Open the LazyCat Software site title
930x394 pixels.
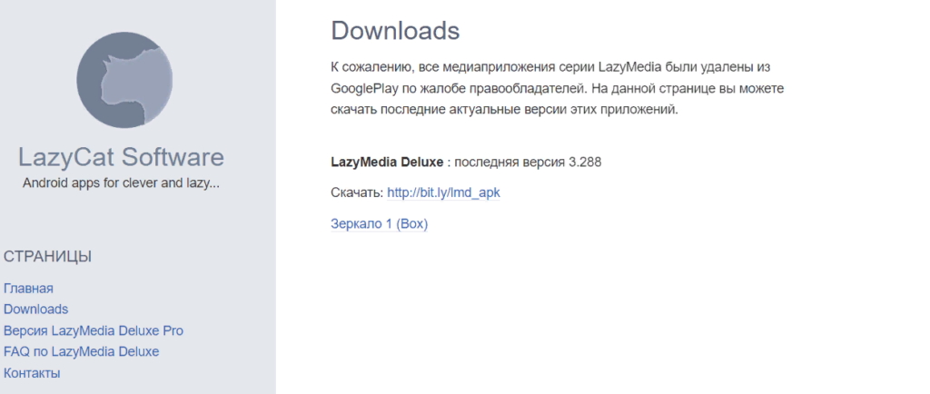(121, 158)
